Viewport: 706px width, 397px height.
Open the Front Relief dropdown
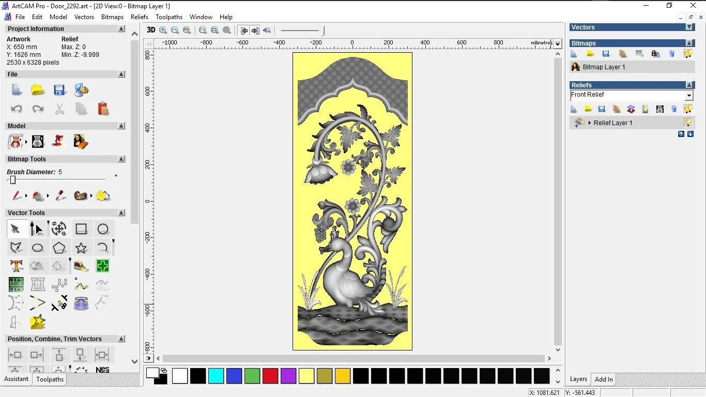point(689,96)
